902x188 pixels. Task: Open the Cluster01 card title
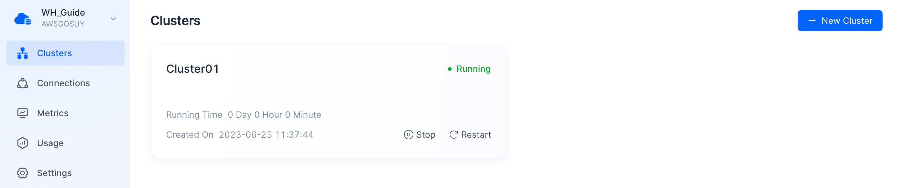click(192, 69)
